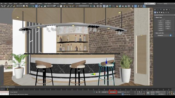Viewport: 175px width, 98px height.
Task: Restrict movement to Y axis
Action: point(136,6)
